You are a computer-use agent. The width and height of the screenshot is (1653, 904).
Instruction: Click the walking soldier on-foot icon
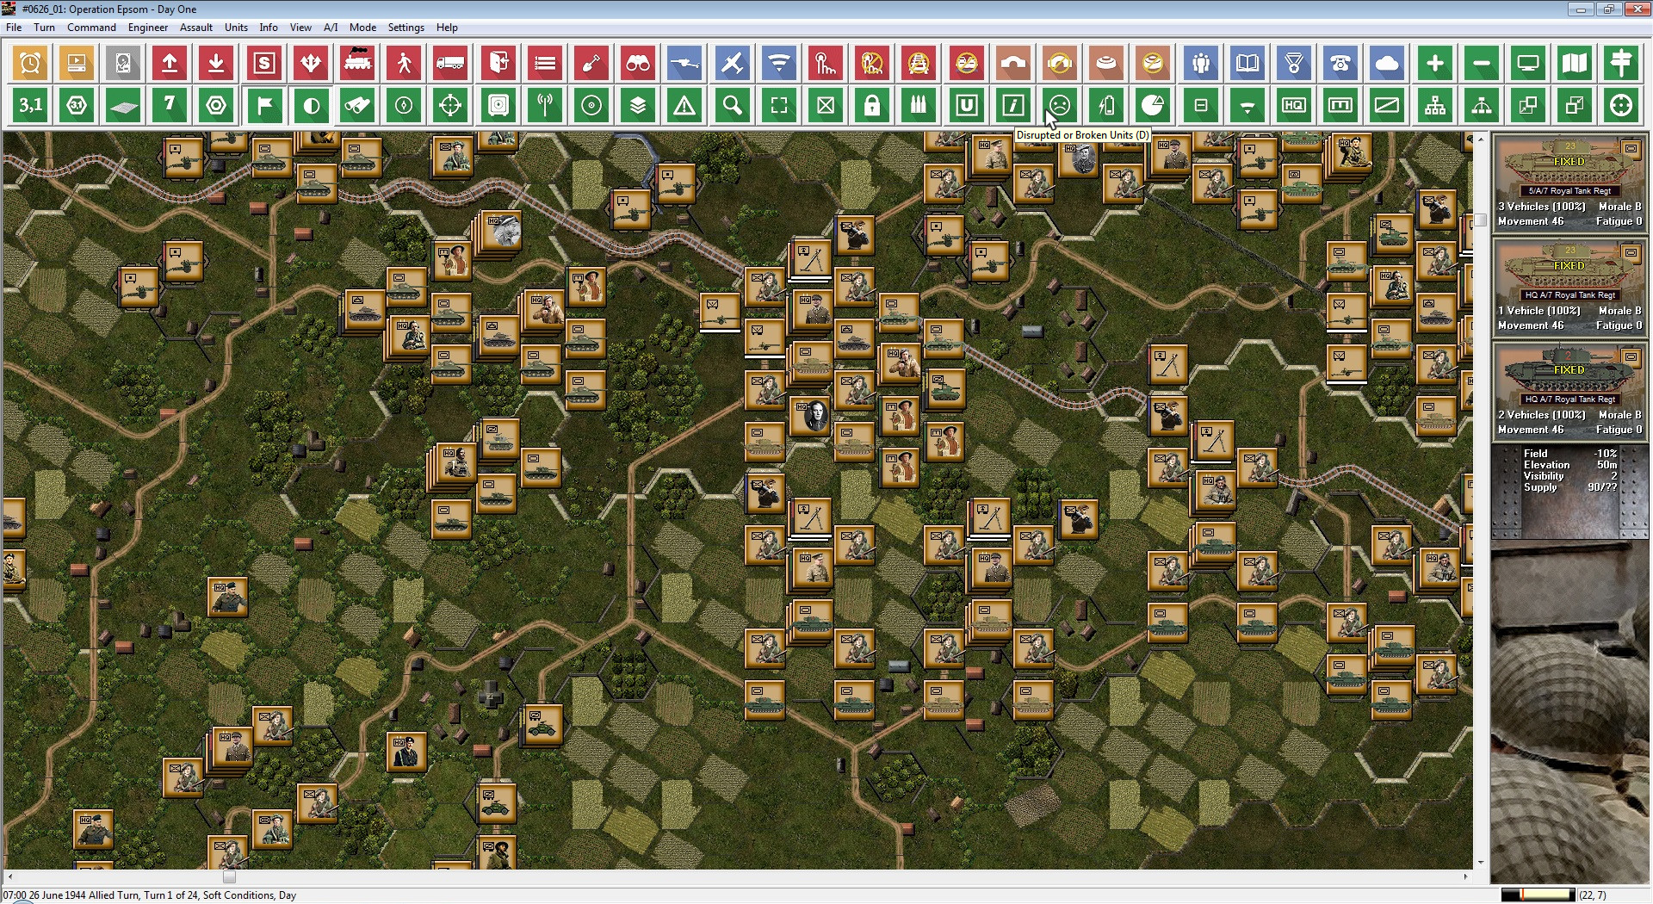pos(404,63)
